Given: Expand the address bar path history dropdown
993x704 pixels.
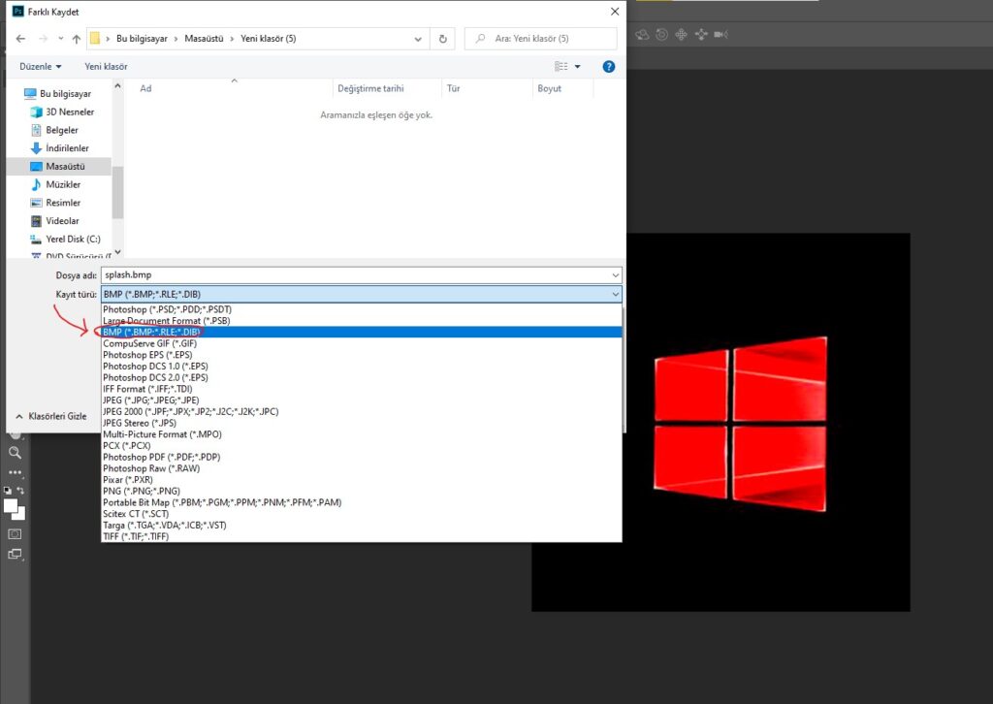Looking at the screenshot, I should click(418, 39).
